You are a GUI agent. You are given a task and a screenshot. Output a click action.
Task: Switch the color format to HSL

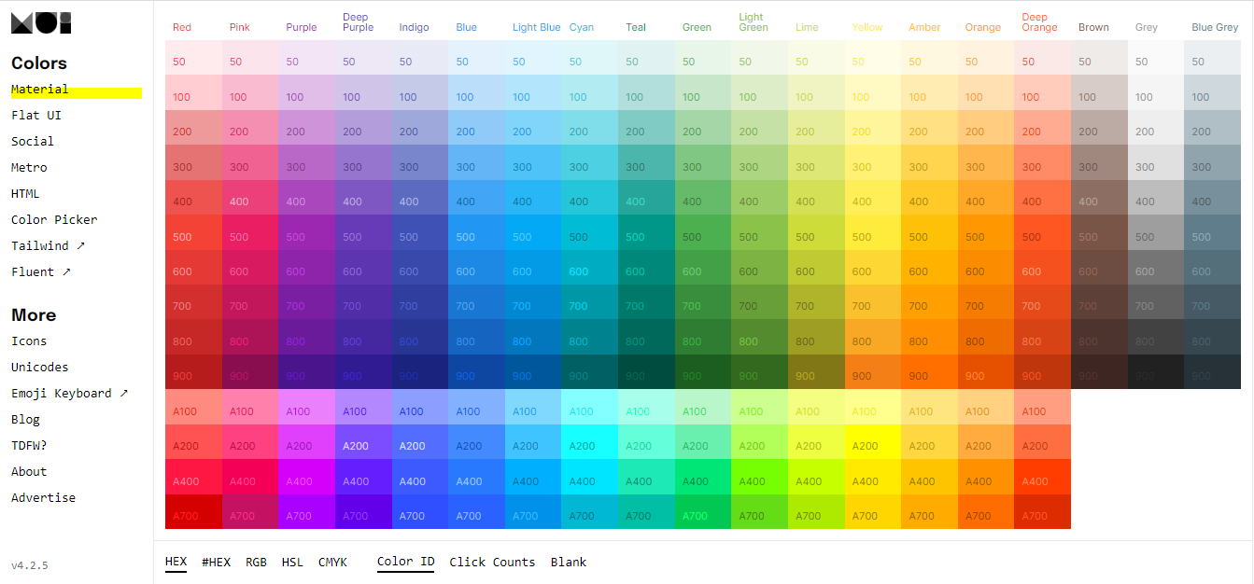[x=292, y=563]
